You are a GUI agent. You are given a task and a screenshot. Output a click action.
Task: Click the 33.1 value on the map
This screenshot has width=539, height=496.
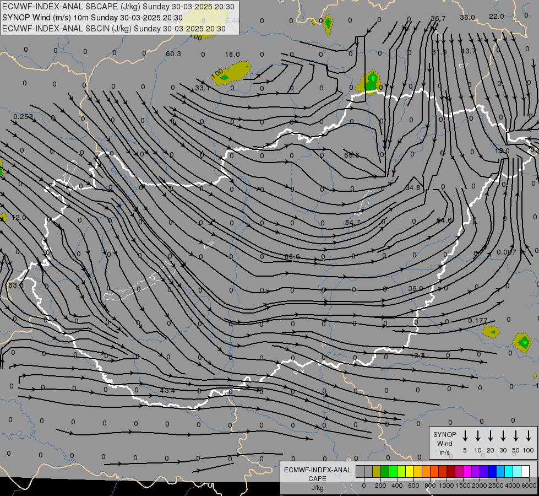[202, 88]
